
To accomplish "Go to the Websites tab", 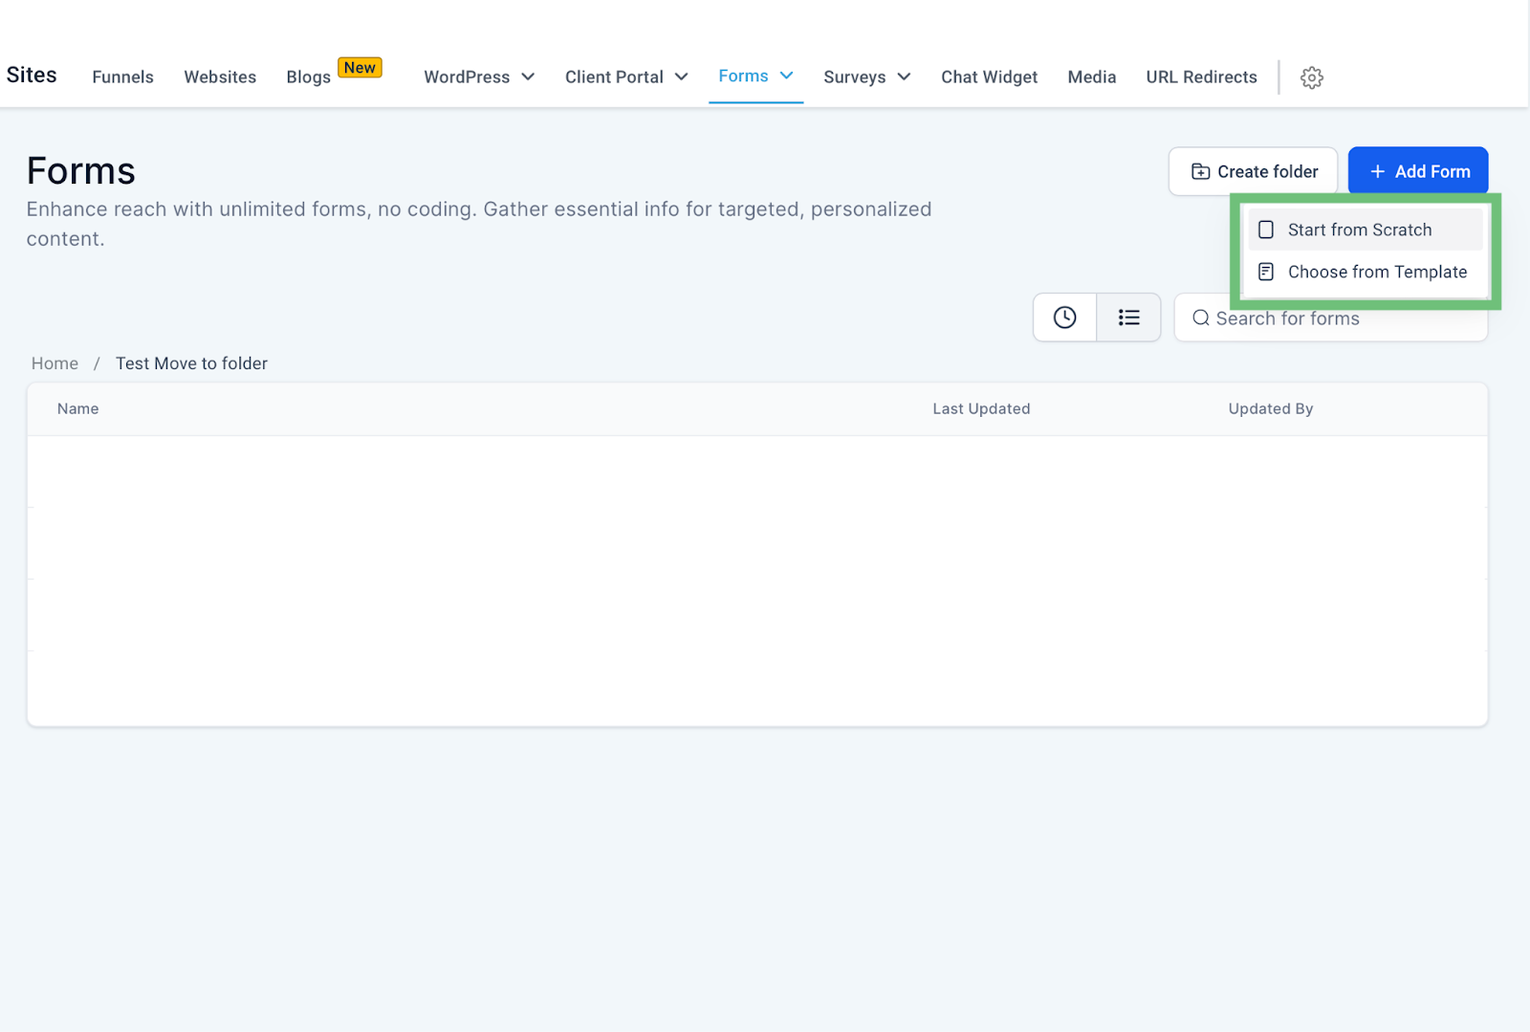I will 220,77.
